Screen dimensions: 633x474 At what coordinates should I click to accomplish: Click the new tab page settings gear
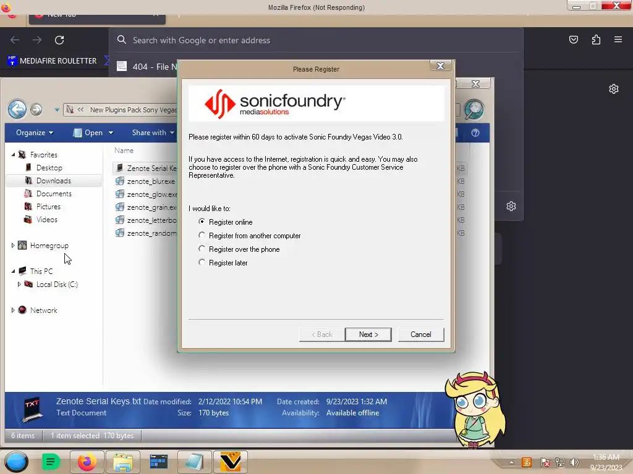[614, 89]
